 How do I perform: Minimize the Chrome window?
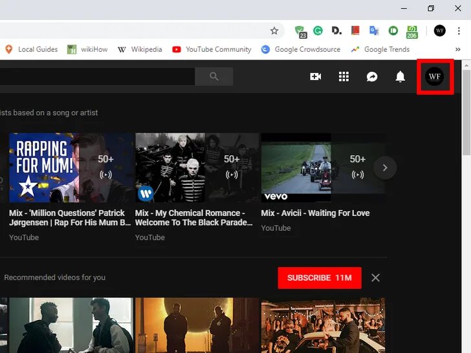click(x=404, y=8)
